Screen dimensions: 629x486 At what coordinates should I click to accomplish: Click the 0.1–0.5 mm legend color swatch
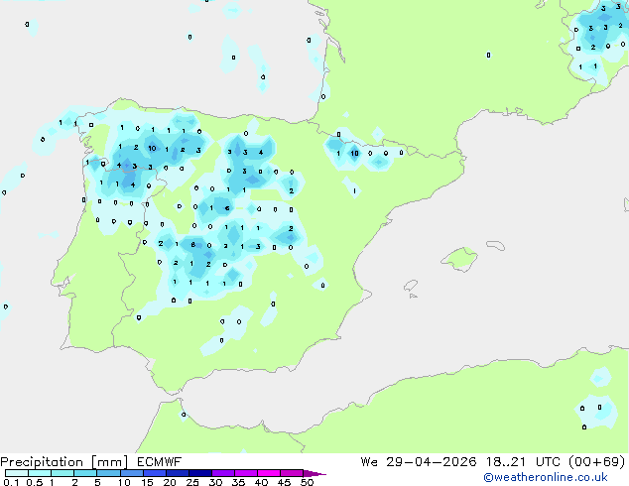[x=17, y=473]
